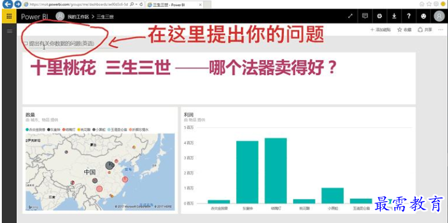
Task: Click 收藏 star to favorite dashboard
Action: pyautogui.click(x=404, y=30)
